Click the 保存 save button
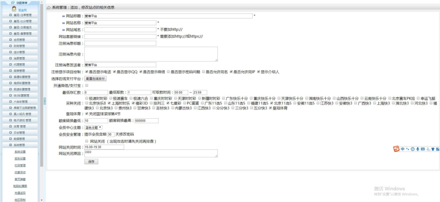The image size is (440, 202). pos(91,162)
